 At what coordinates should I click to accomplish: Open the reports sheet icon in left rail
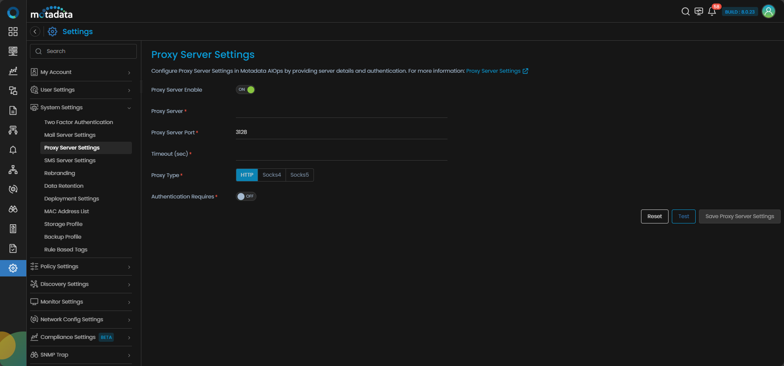pos(13,229)
